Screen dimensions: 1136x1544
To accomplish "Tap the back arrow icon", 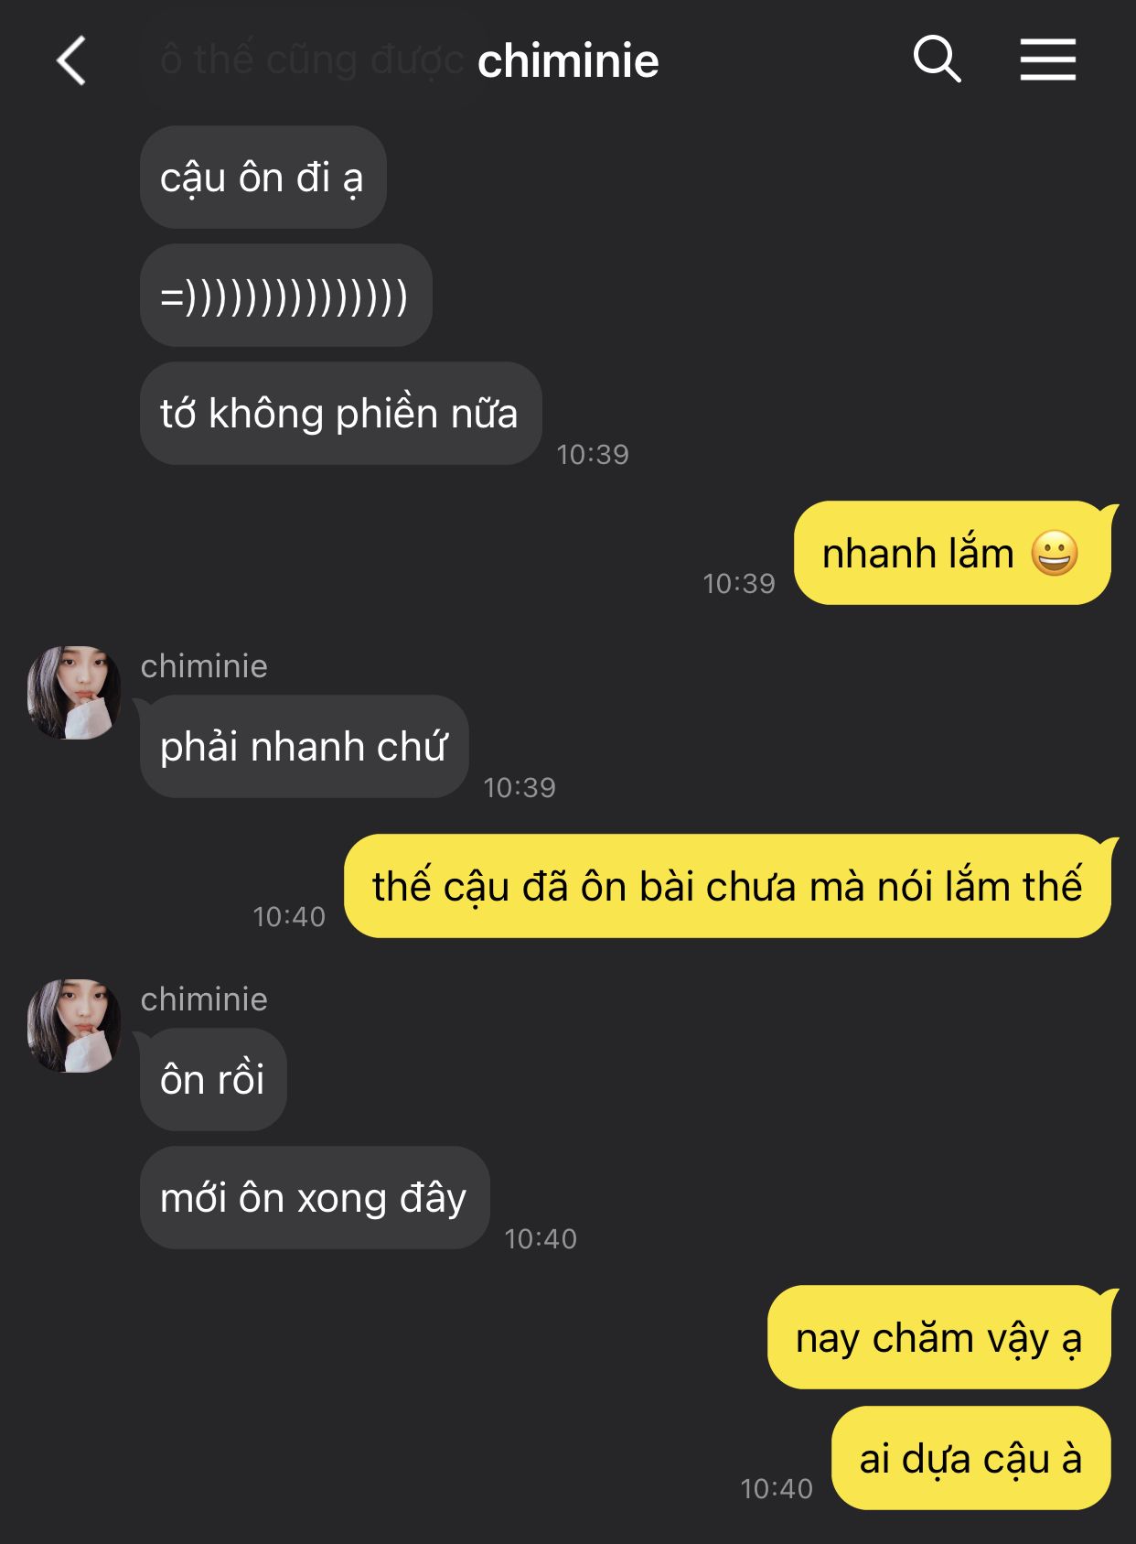I will coord(71,60).
